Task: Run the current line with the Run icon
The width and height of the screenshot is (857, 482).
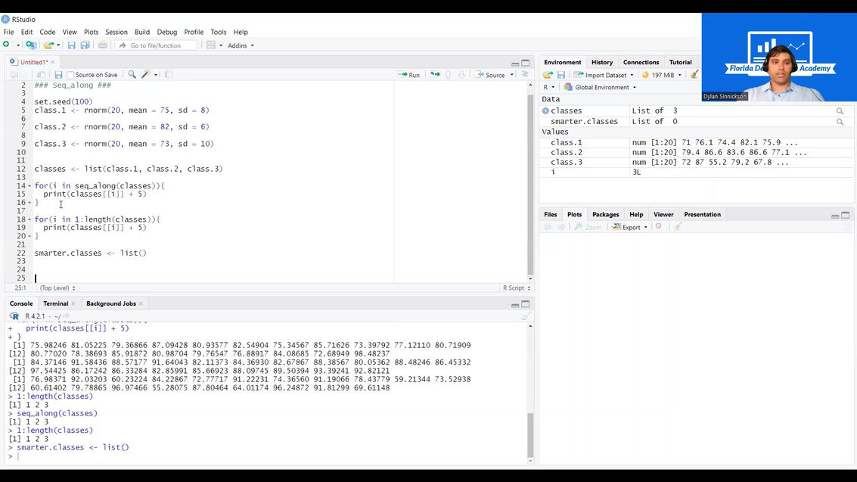Action: point(408,74)
